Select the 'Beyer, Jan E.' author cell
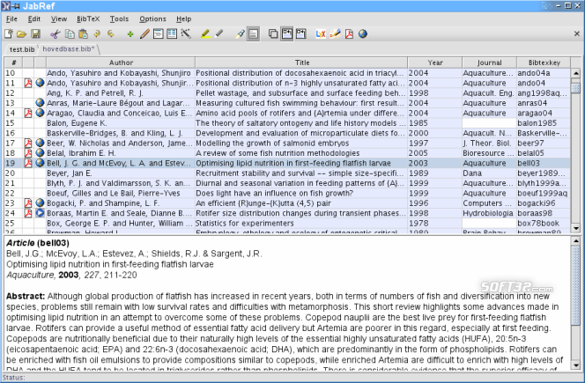Viewport: 585px width, 383px height. pyautogui.click(x=120, y=173)
